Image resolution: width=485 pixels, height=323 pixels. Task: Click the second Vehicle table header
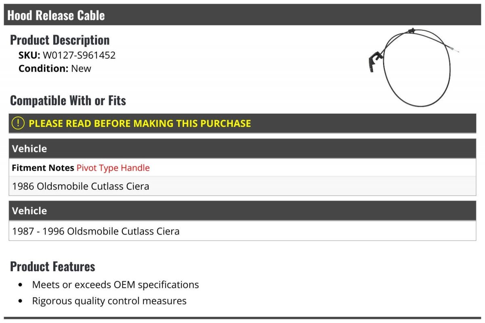(x=242, y=211)
